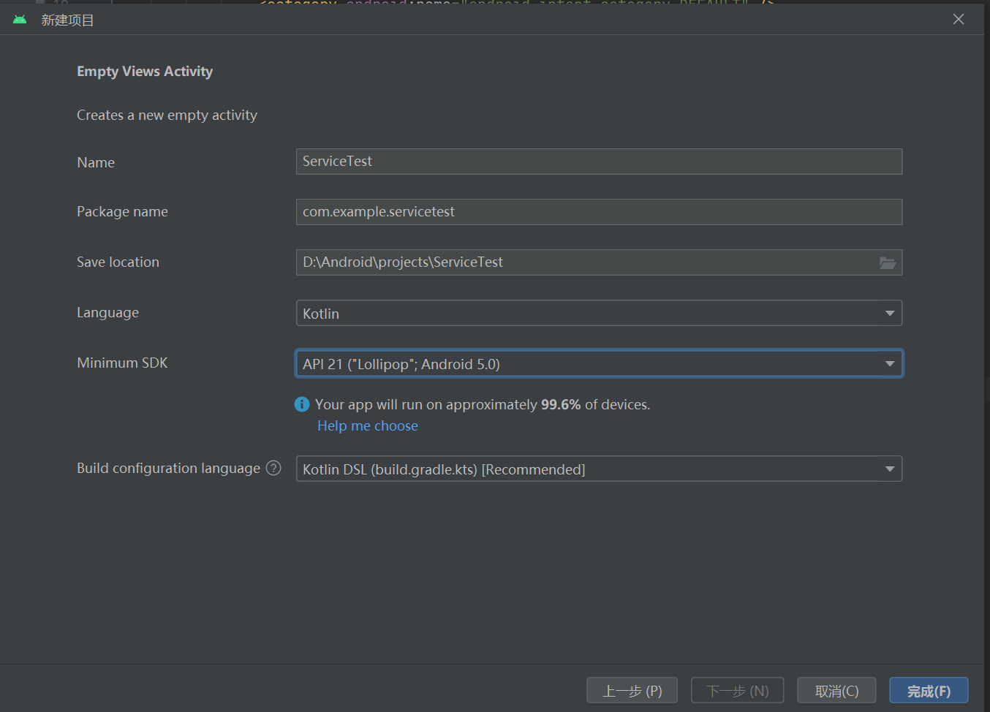990x712 pixels.
Task: Open the Language dropdown arrow
Action: (890, 313)
